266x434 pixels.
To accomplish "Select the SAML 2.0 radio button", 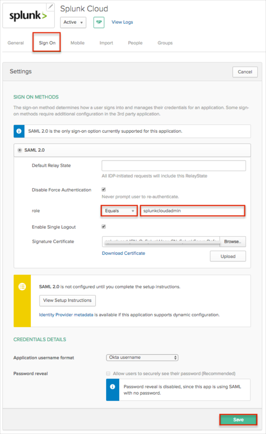I will click(19, 150).
